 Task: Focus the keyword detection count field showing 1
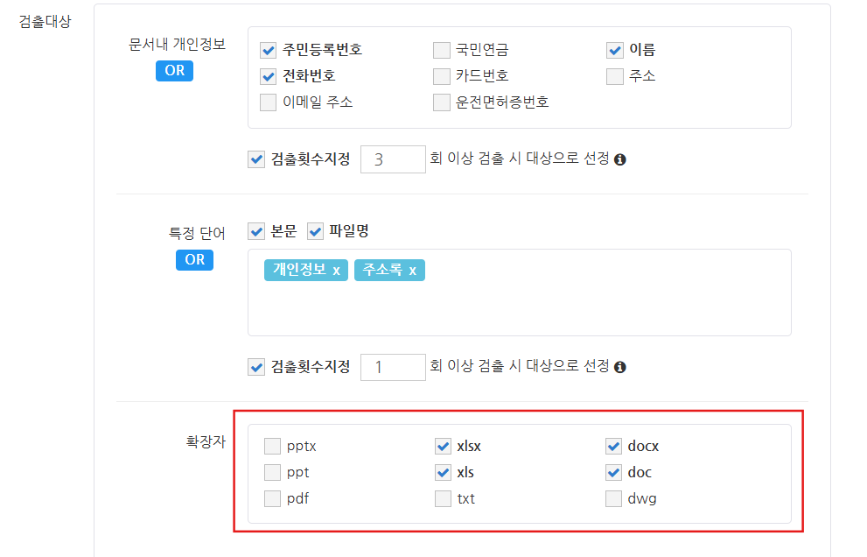pyautogui.click(x=393, y=367)
